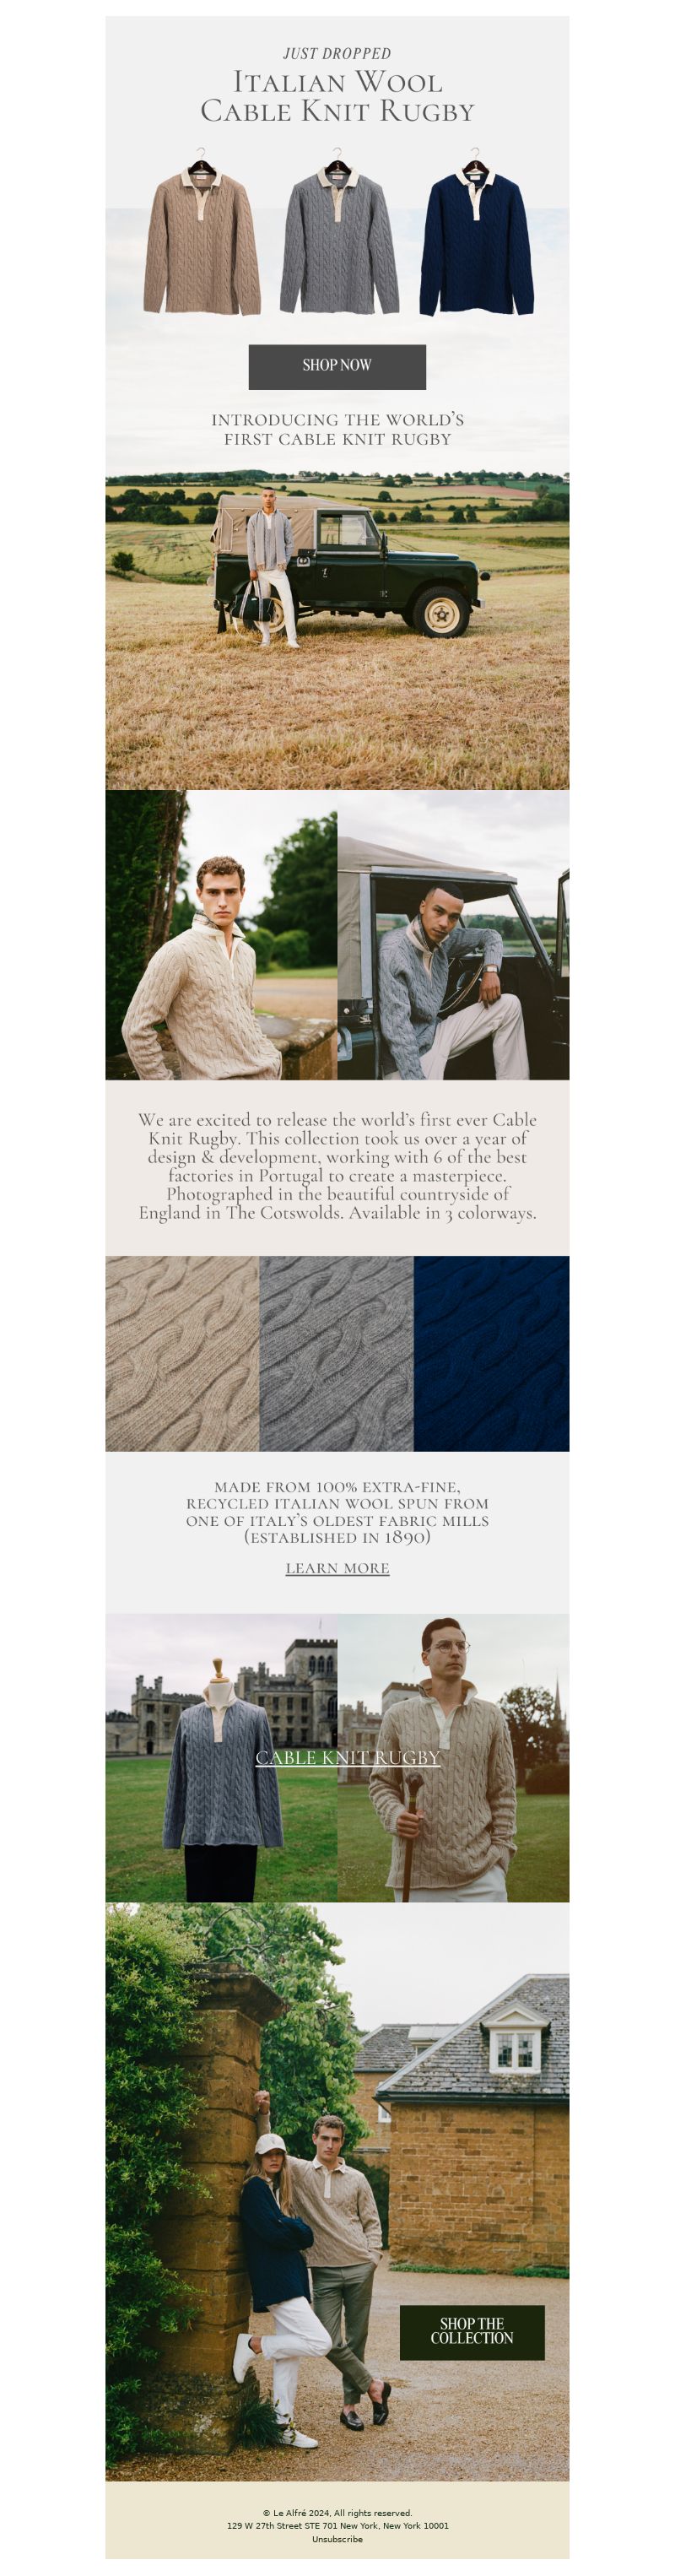Image resolution: width=675 pixels, height=2576 pixels.
Task: Click the Le Alfré copyright footer text
Action: tap(337, 2512)
